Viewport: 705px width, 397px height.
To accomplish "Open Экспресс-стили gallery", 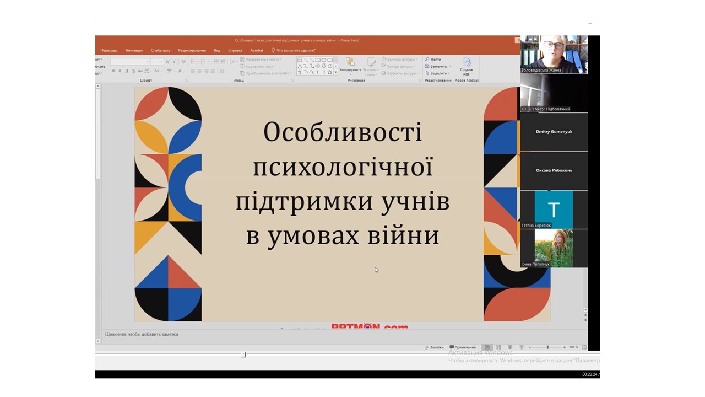I will pos(371,66).
